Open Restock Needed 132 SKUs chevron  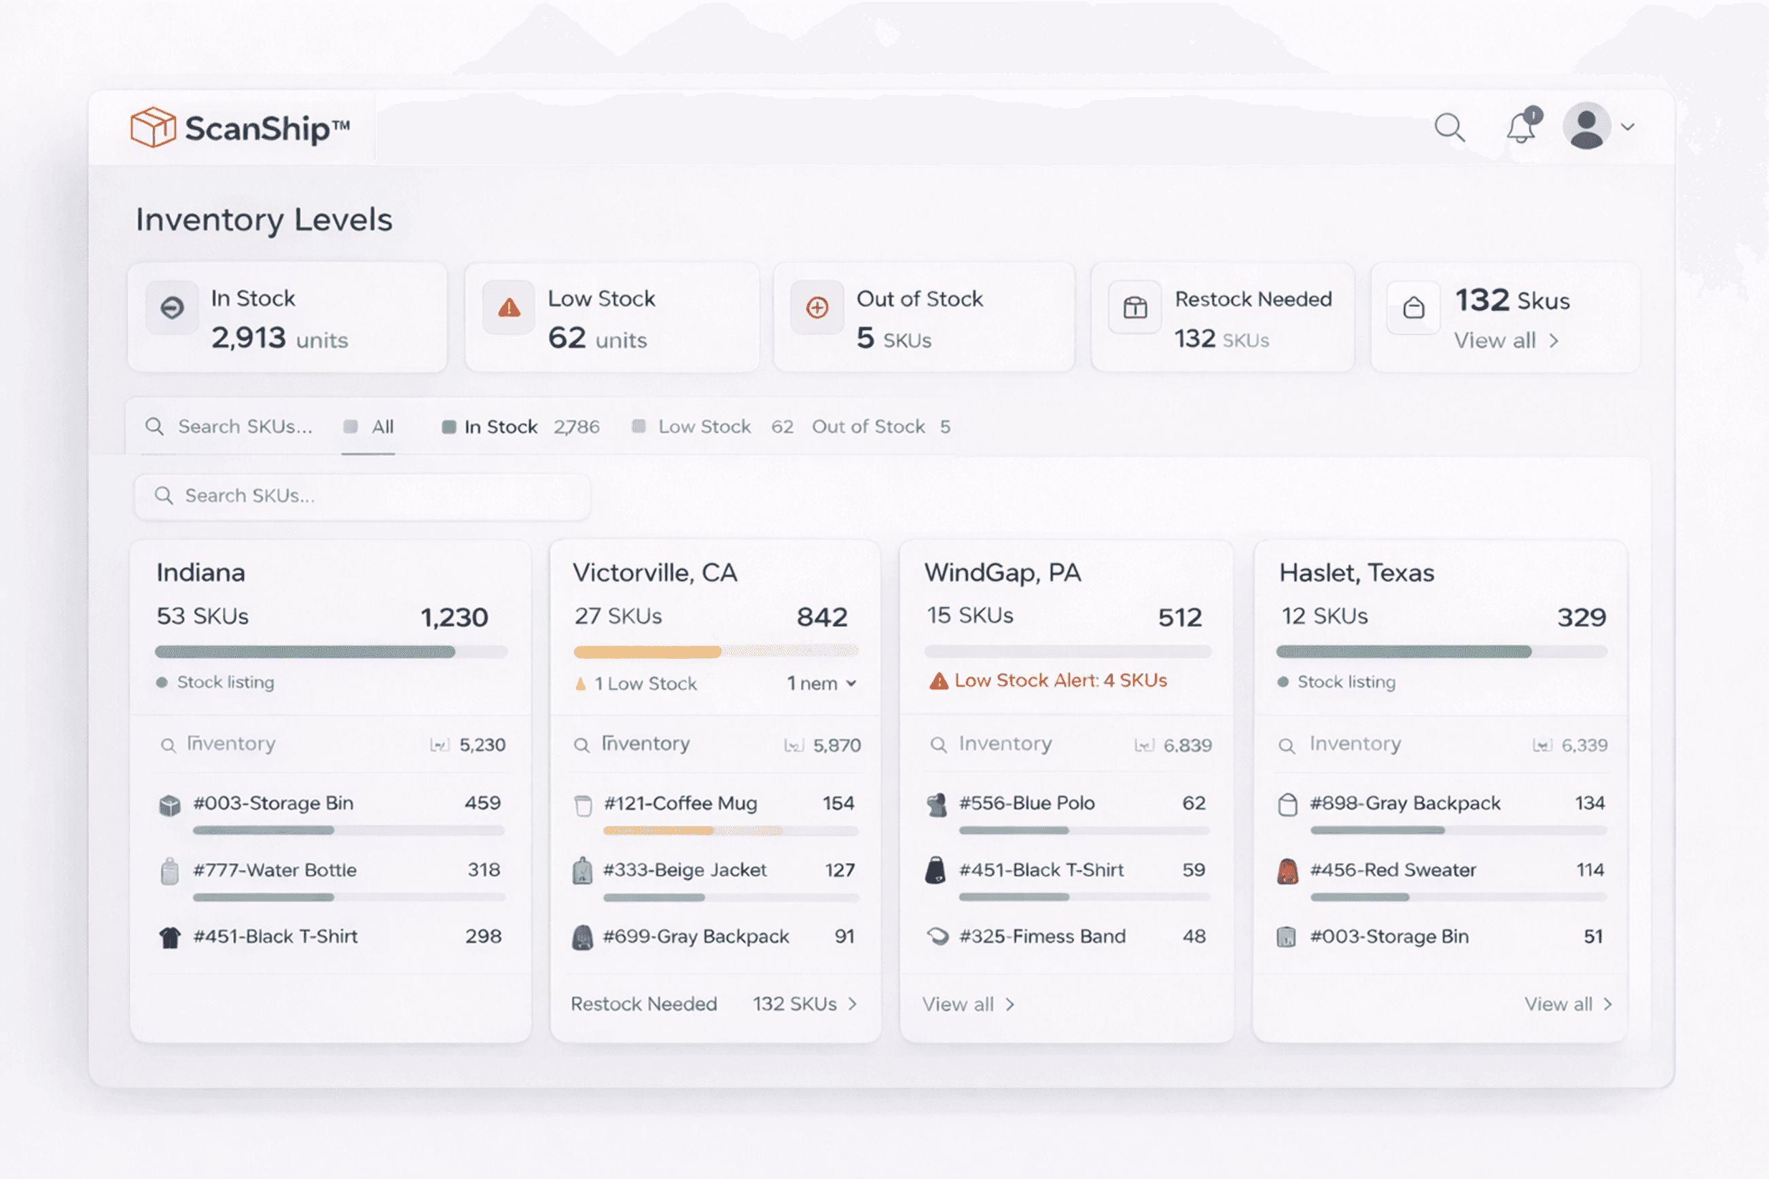tap(852, 1004)
